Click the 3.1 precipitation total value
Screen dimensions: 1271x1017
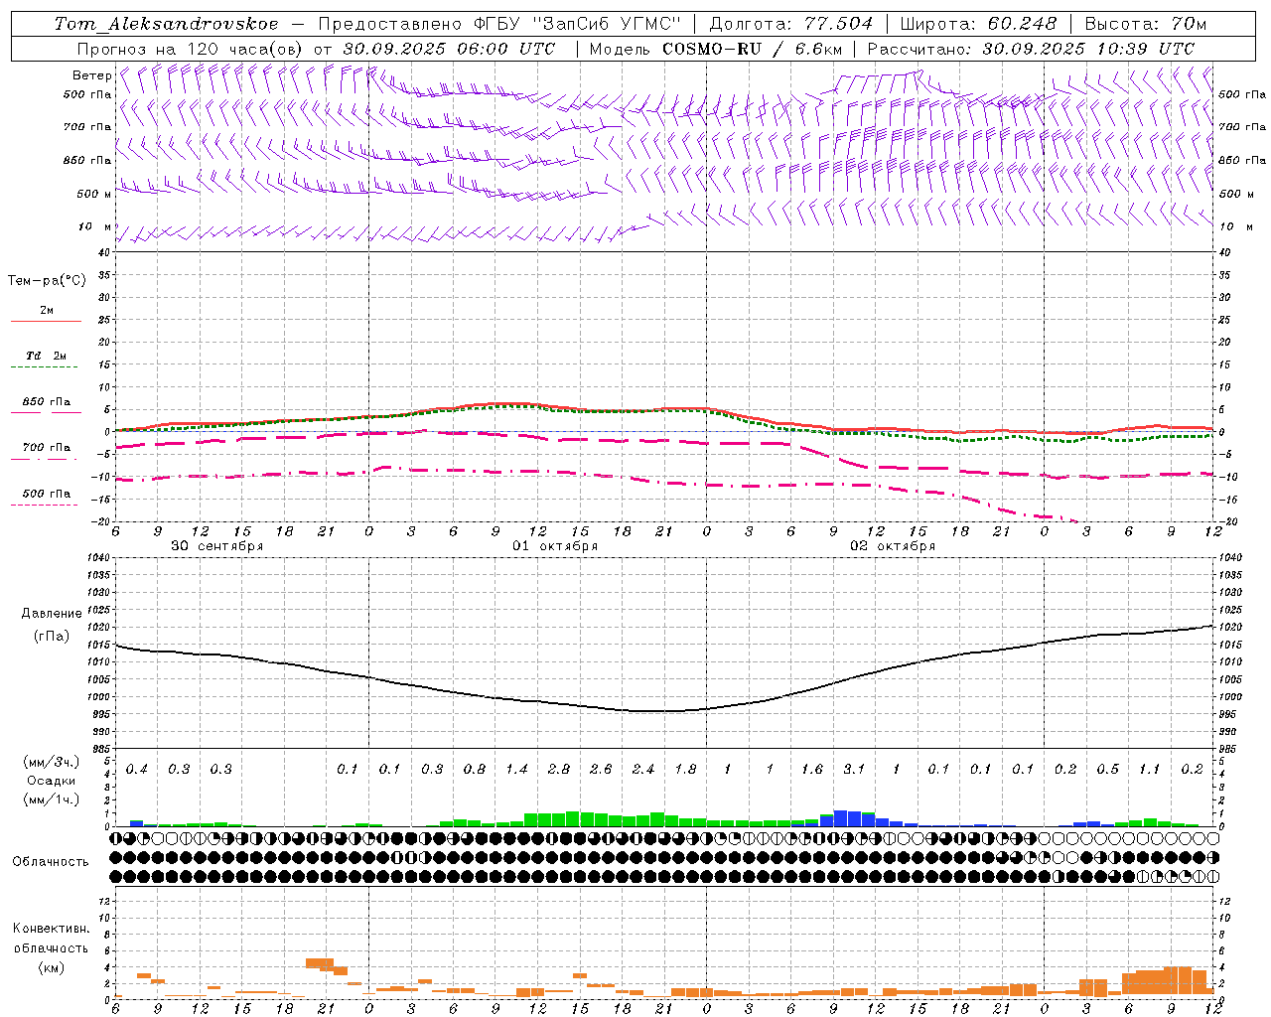coord(854,769)
